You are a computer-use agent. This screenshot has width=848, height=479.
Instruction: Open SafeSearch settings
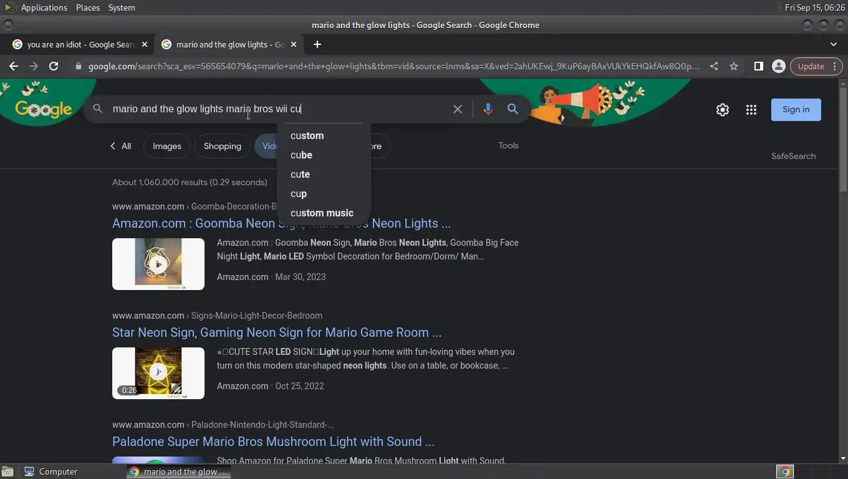[x=793, y=156]
